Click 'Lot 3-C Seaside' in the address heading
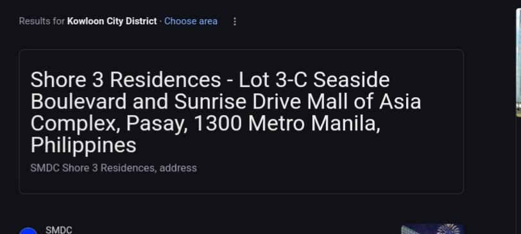This screenshot has height=234, width=521. (314, 80)
